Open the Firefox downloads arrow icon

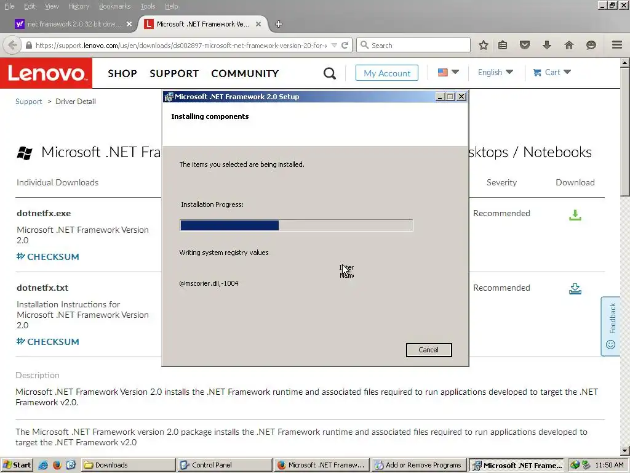pyautogui.click(x=546, y=45)
